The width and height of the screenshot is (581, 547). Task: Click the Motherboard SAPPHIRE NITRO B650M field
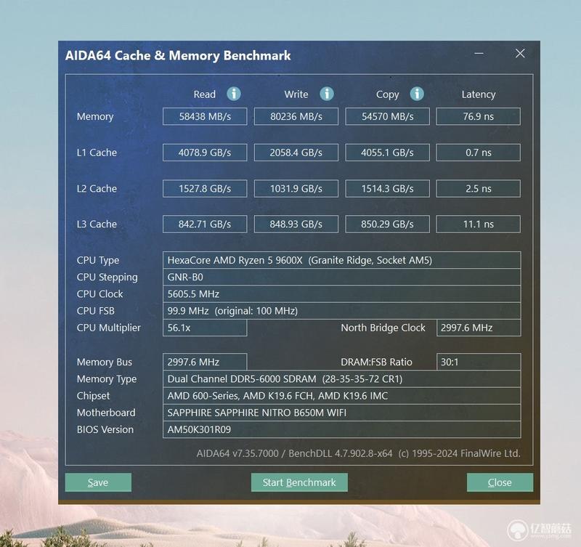point(341,413)
